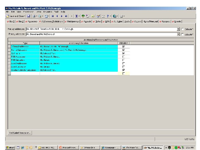The height and width of the screenshot is (150, 200).
Task: Click Internet Explorer quick launch icon
Action: tap(22, 147)
